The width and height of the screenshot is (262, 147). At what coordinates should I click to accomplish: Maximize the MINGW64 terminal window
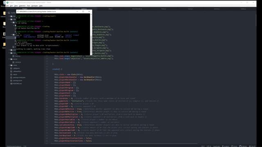coord(83,11)
